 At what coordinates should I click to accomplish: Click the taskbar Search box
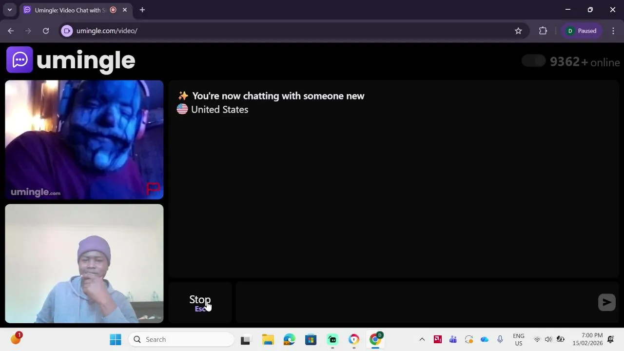pyautogui.click(x=182, y=339)
